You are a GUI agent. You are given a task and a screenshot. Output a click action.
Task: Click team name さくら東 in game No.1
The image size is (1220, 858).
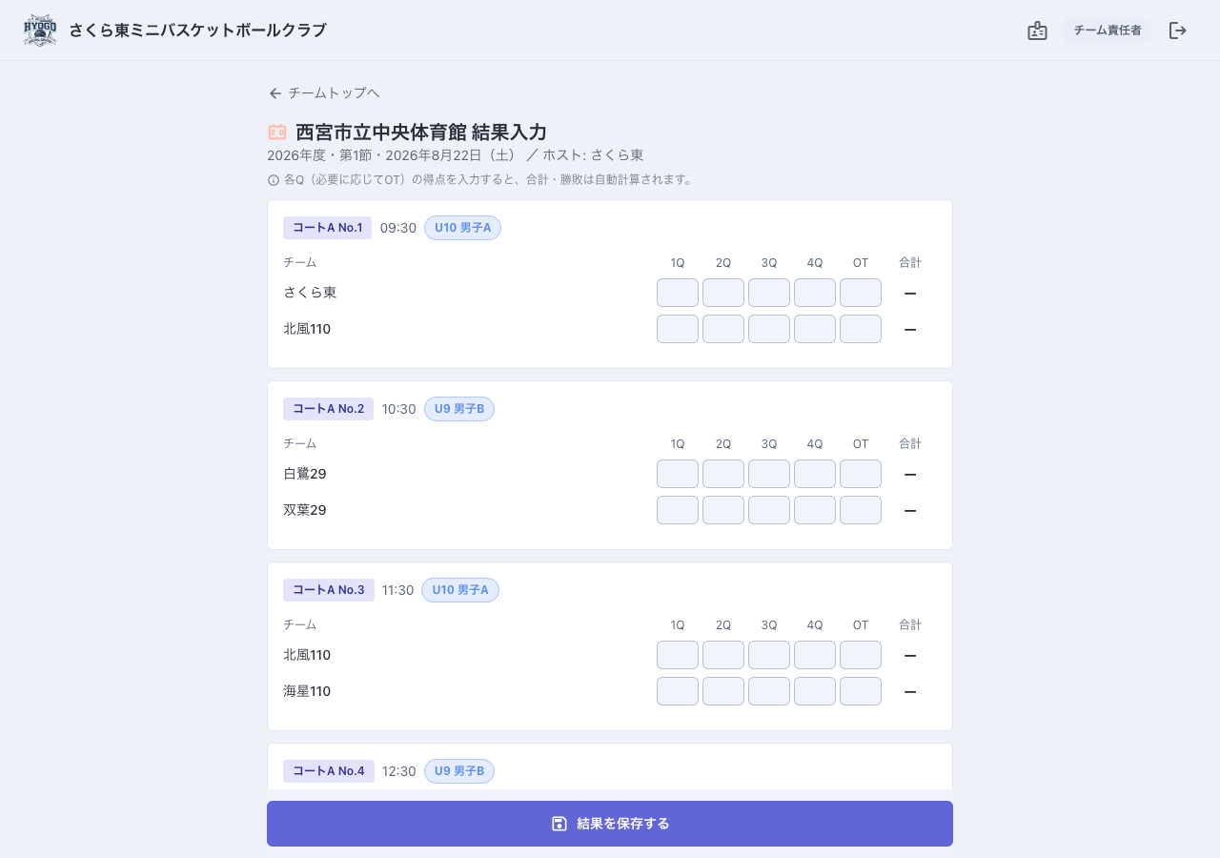point(310,293)
